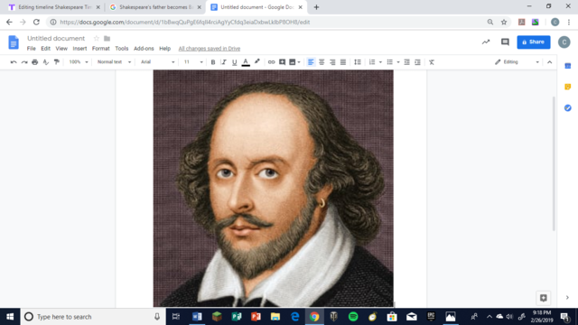Apply numbered list
The width and height of the screenshot is (578, 325).
click(x=372, y=62)
